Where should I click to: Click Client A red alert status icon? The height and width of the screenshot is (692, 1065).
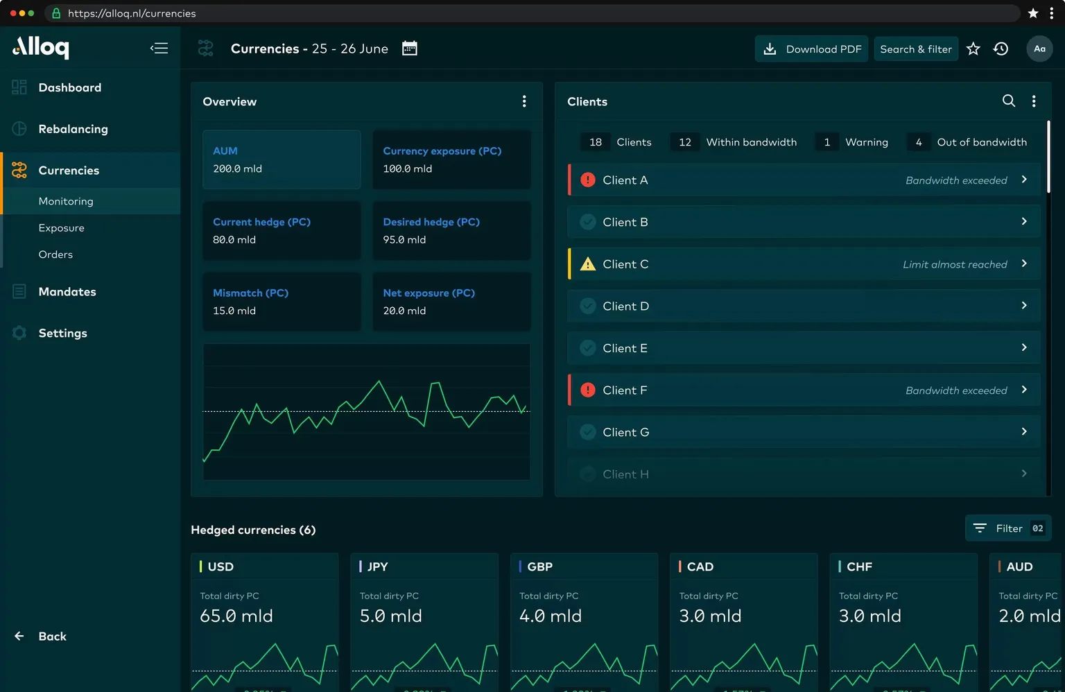point(588,180)
